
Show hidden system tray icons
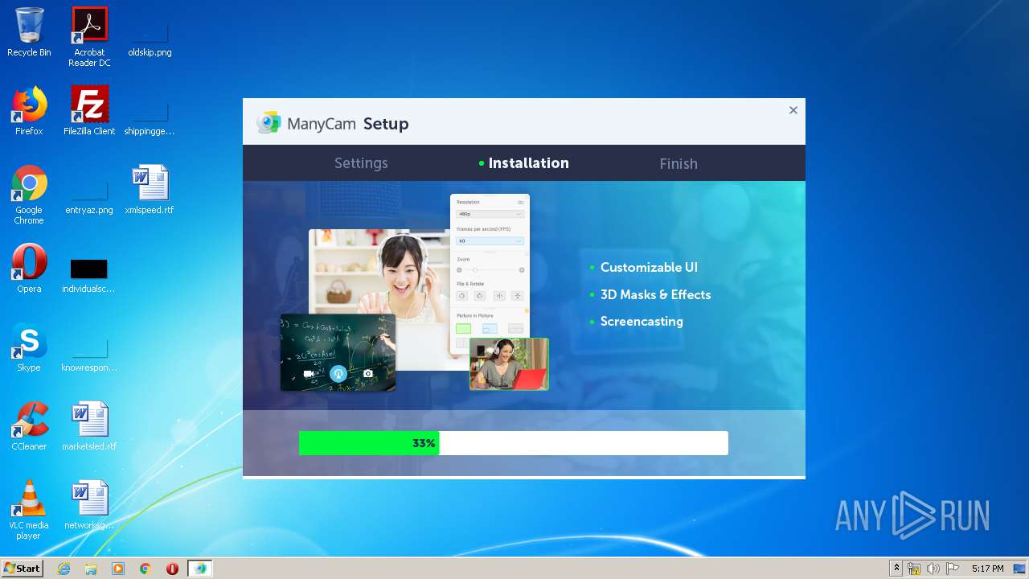(x=896, y=569)
